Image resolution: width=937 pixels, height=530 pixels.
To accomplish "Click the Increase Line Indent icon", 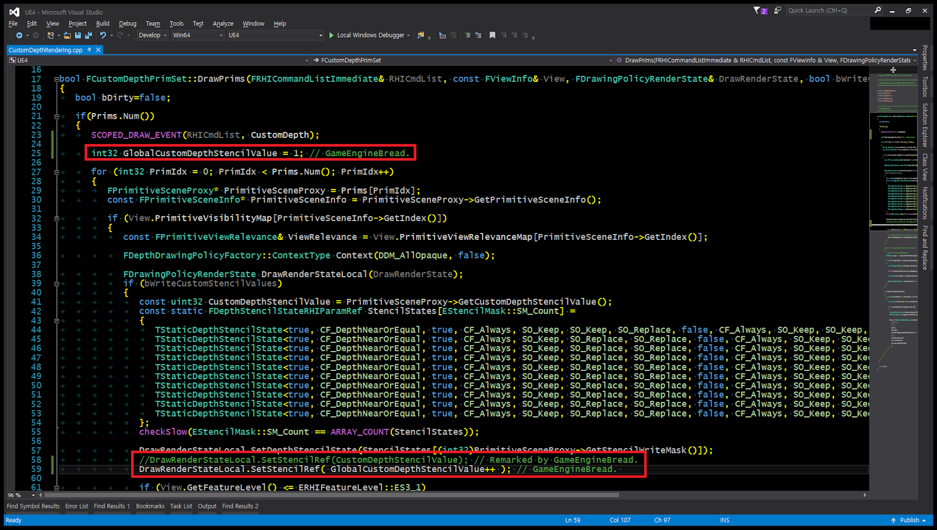I will (x=478, y=35).
